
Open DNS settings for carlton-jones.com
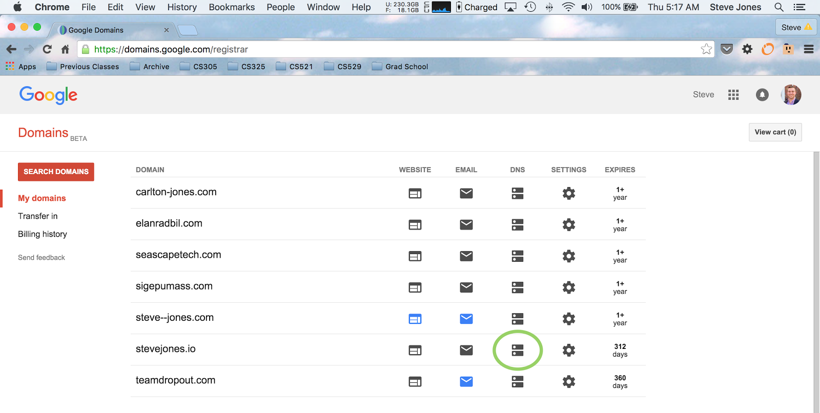pyautogui.click(x=518, y=193)
